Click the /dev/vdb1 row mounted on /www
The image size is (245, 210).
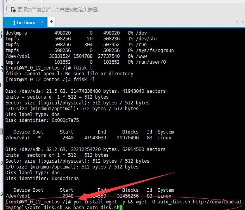(x=76, y=56)
